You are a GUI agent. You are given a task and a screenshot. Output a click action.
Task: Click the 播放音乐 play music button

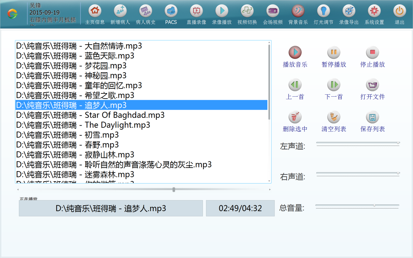(x=295, y=52)
